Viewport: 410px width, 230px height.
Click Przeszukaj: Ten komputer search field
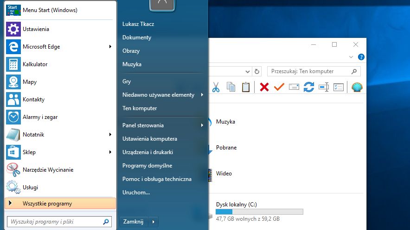coord(314,71)
